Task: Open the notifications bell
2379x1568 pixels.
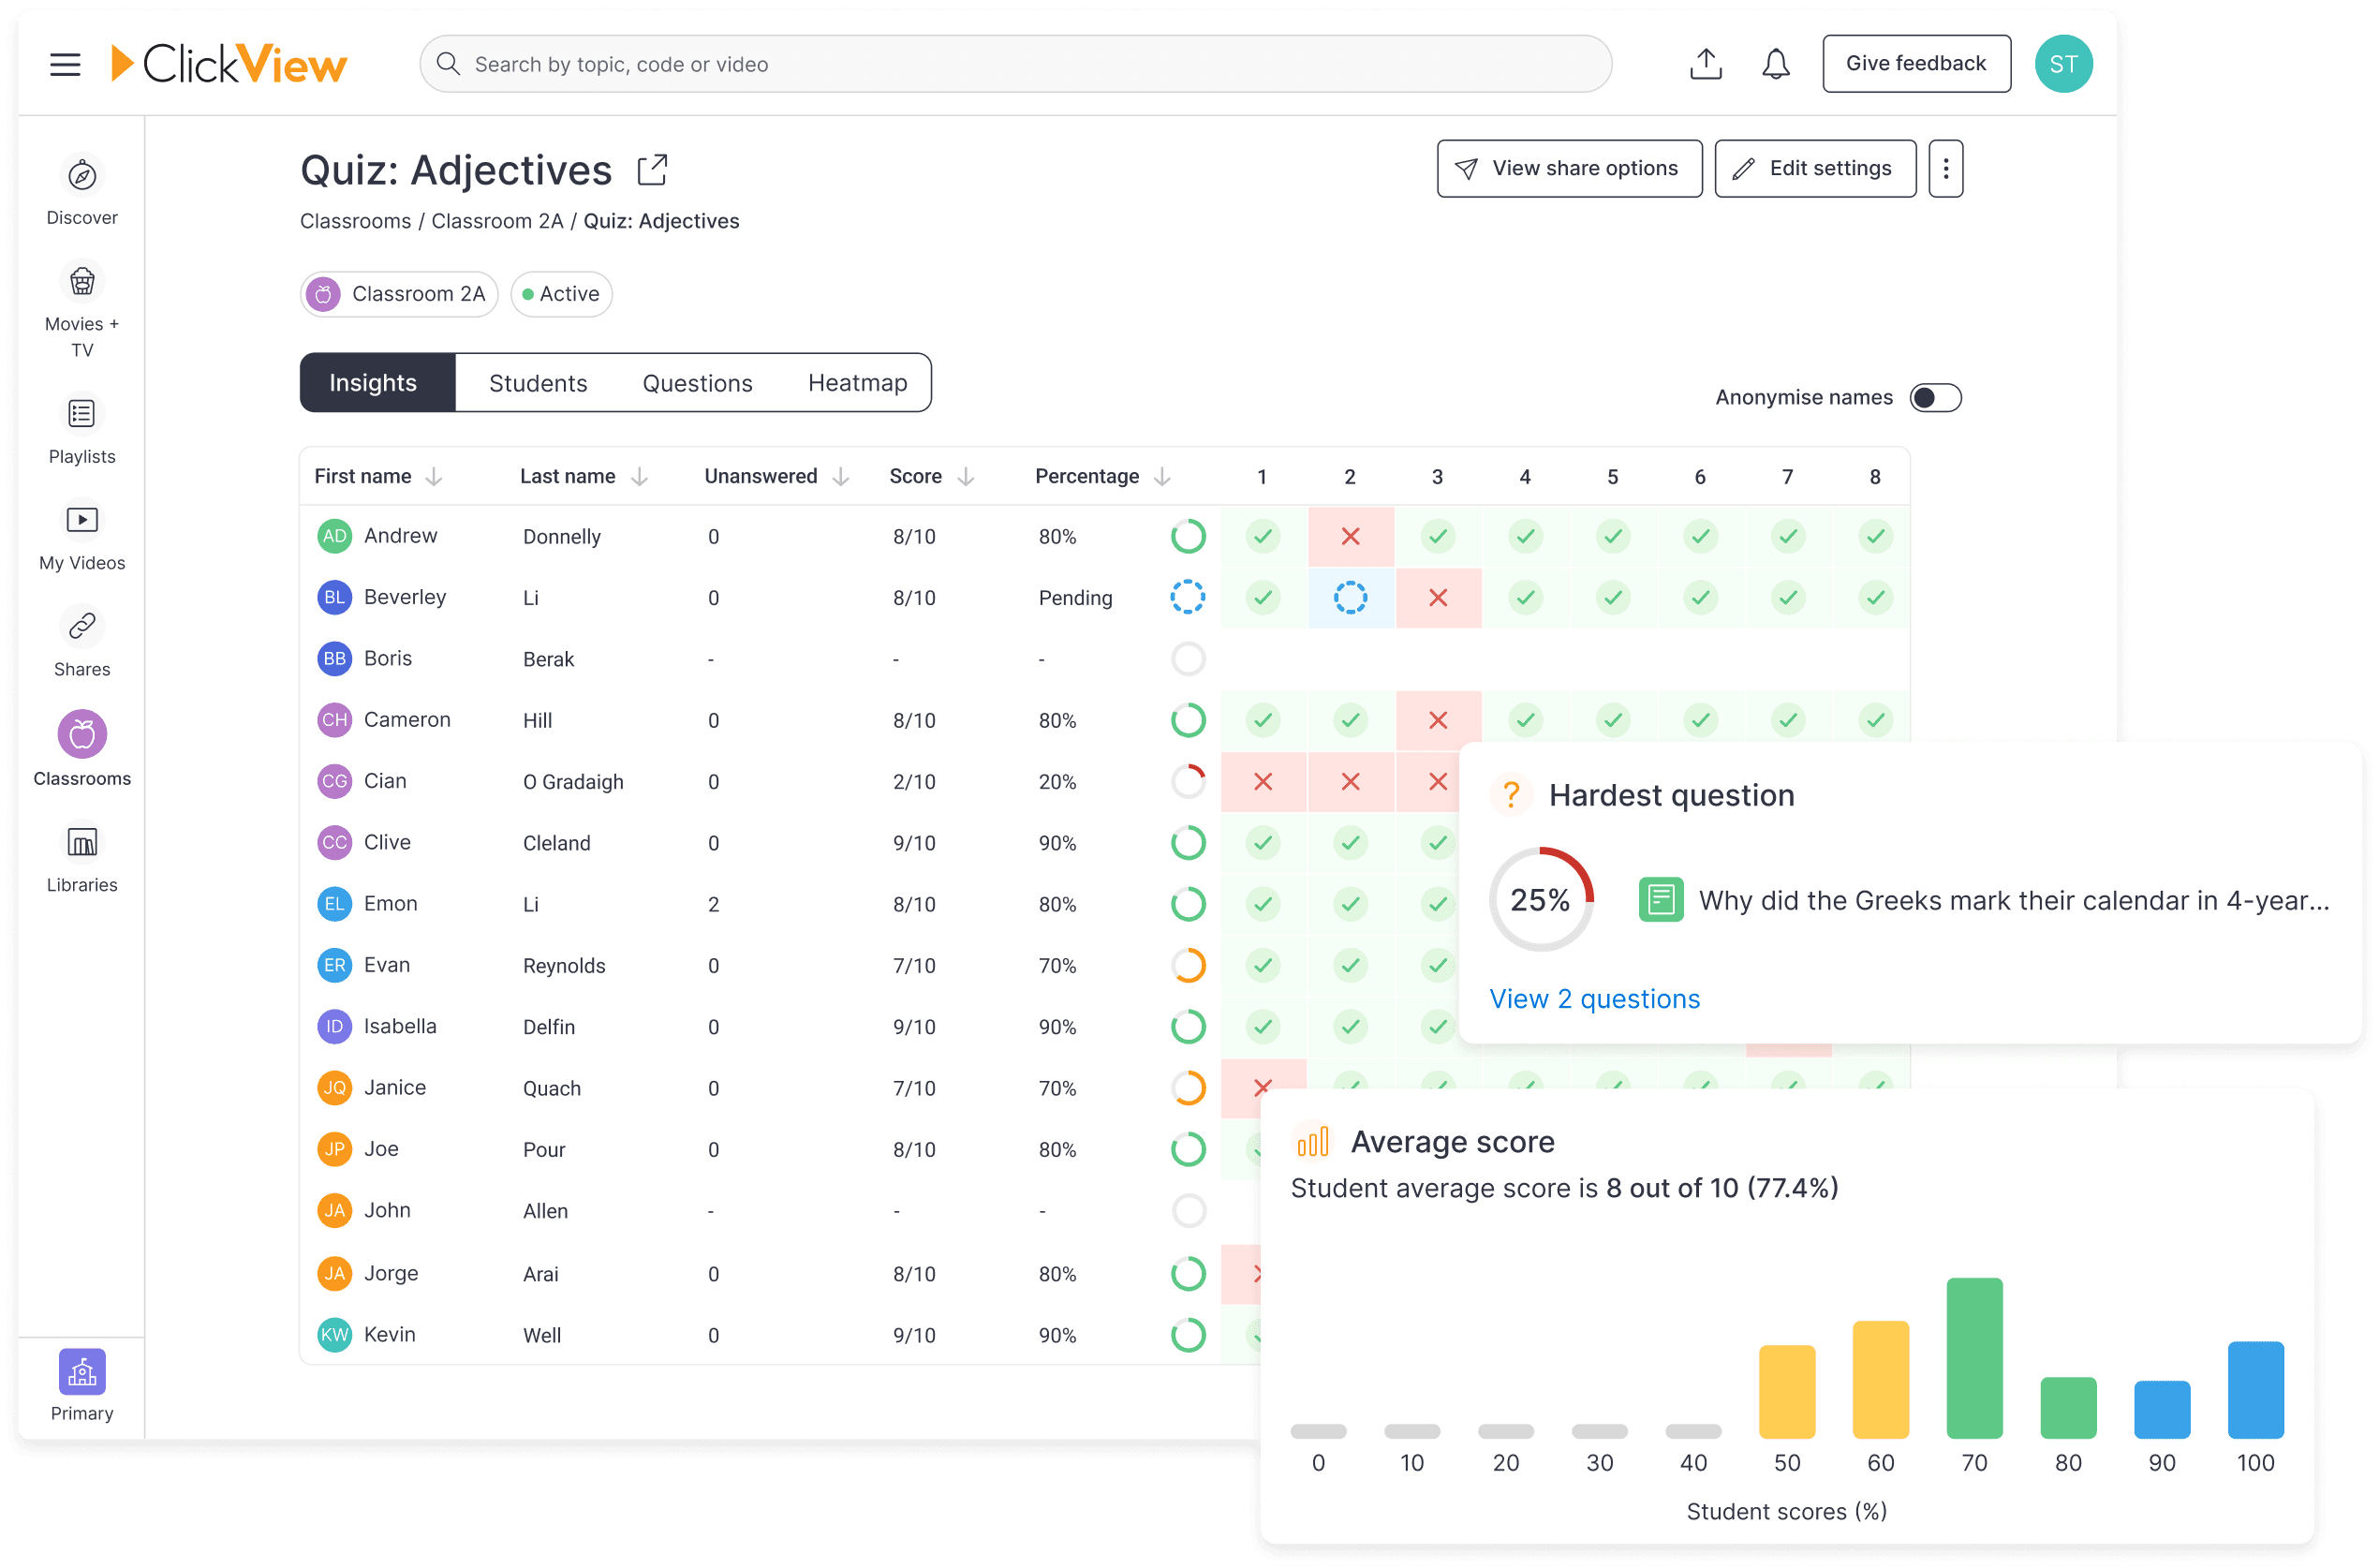Action: (1776, 63)
